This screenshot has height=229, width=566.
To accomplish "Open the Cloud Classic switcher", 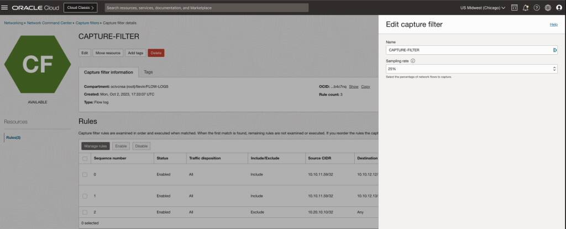I will point(80,8).
